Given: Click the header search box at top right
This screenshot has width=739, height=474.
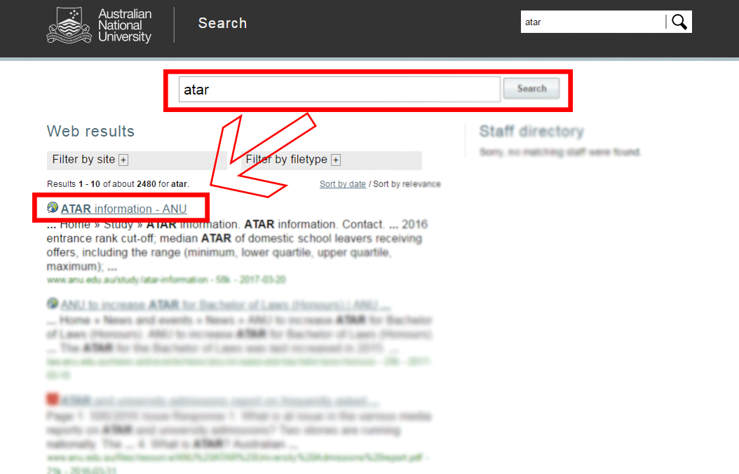Looking at the screenshot, I should (592, 22).
